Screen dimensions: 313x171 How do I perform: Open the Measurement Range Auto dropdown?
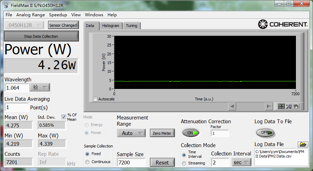point(131,133)
